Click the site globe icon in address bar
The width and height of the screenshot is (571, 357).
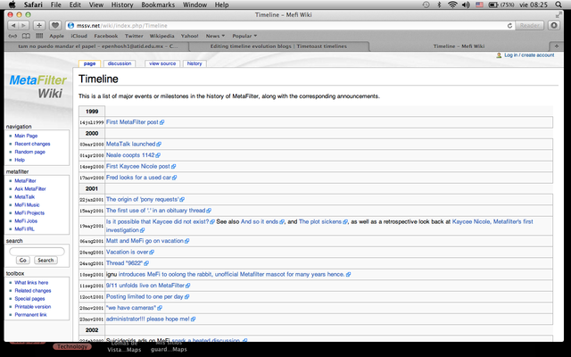coord(71,26)
